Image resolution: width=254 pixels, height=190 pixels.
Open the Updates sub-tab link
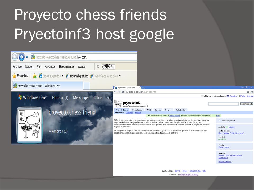click(x=129, y=113)
